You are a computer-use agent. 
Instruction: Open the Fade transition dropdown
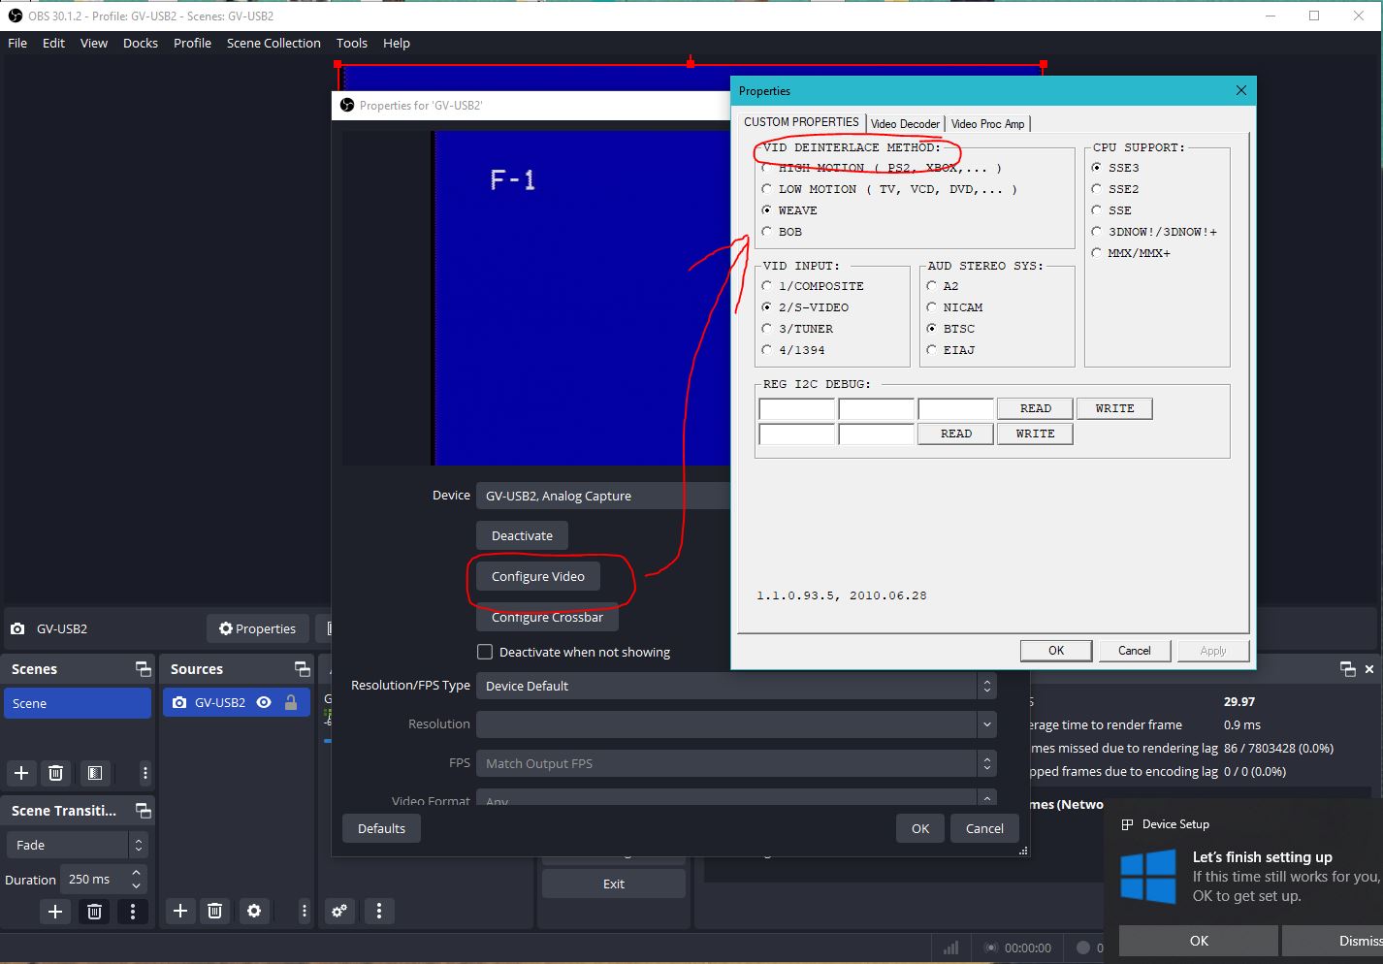tap(77, 845)
